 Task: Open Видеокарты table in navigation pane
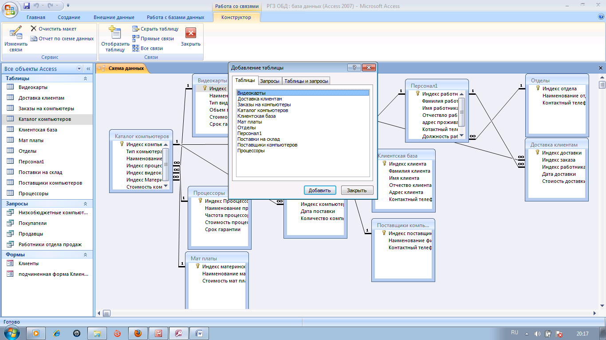(x=33, y=87)
